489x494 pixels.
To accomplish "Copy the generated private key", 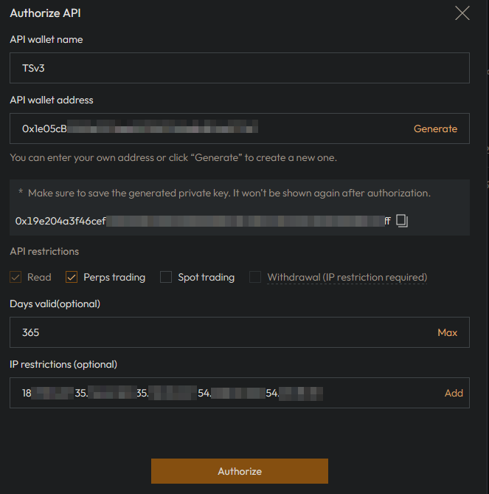I will (402, 221).
